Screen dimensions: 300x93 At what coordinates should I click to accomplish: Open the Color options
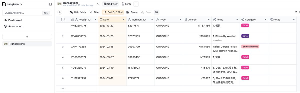(146, 12)
